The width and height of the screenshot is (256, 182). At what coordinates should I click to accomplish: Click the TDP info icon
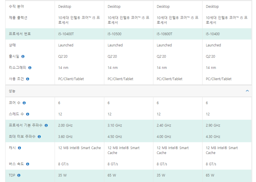19,175
